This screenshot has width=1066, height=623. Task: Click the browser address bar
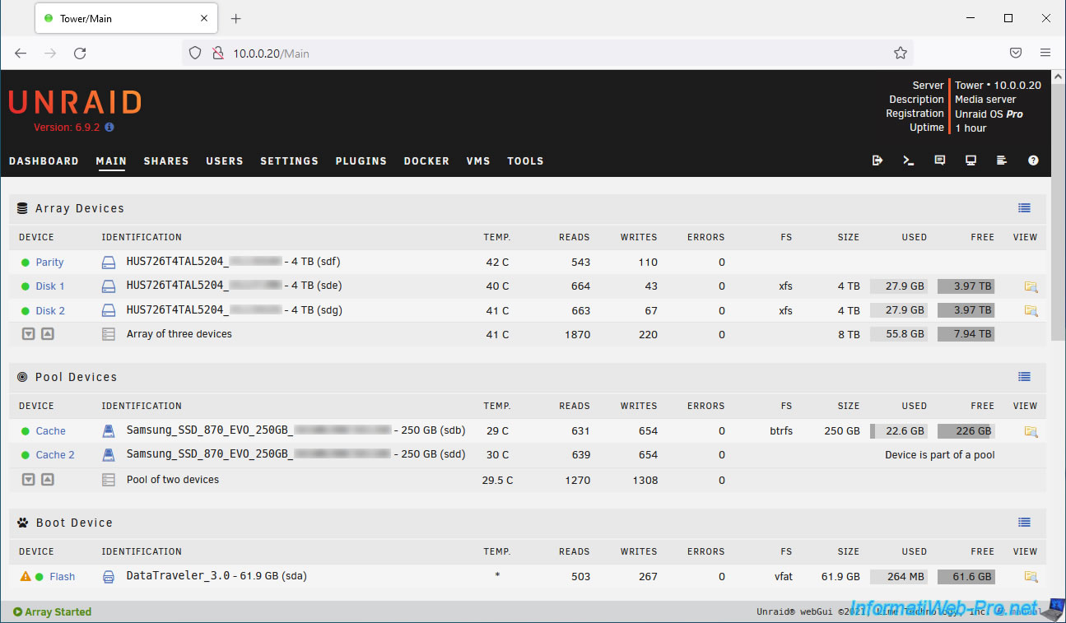click(x=543, y=53)
